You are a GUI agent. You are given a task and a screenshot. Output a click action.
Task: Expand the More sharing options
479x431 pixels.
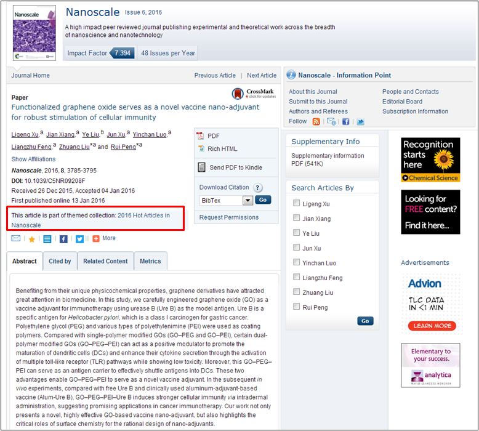coord(103,238)
